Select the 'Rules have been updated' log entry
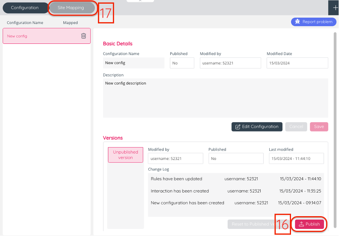The height and width of the screenshot is (236, 339). point(176,179)
